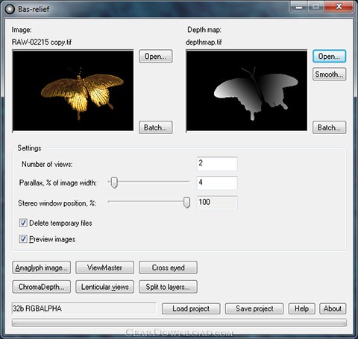Click the Smooth depth map button
Image resolution: width=358 pixels, height=339 pixels.
click(x=329, y=74)
